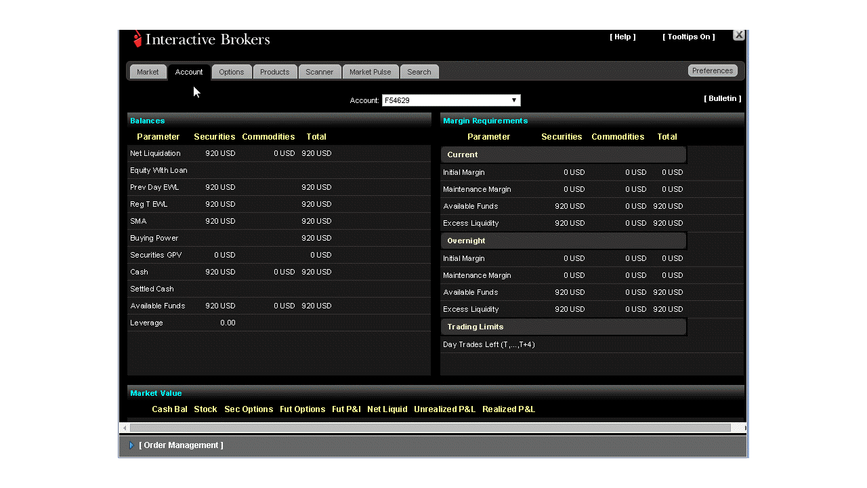Select the Market Pulse tab

371,72
